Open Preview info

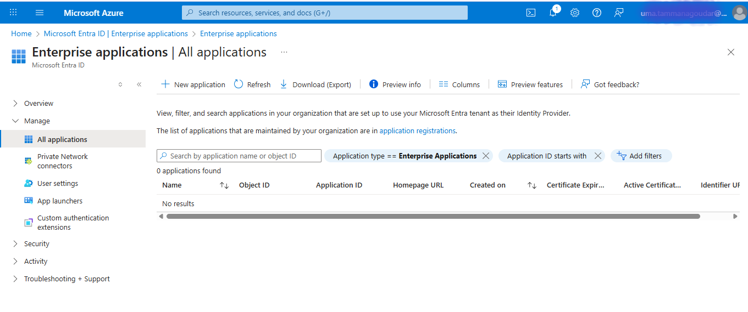point(395,84)
